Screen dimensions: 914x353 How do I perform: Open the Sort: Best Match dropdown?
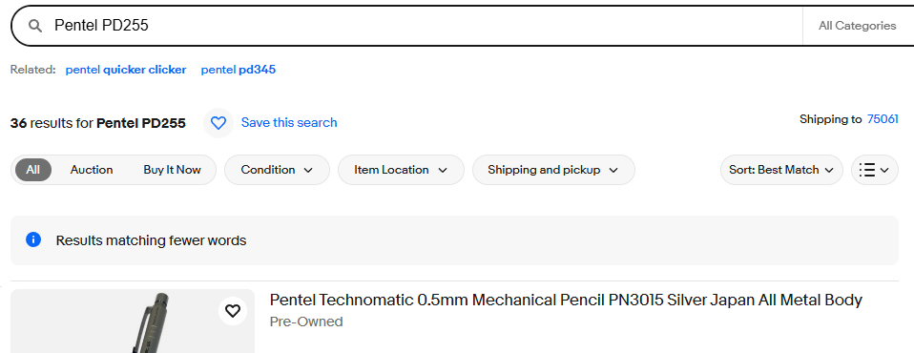[781, 170]
